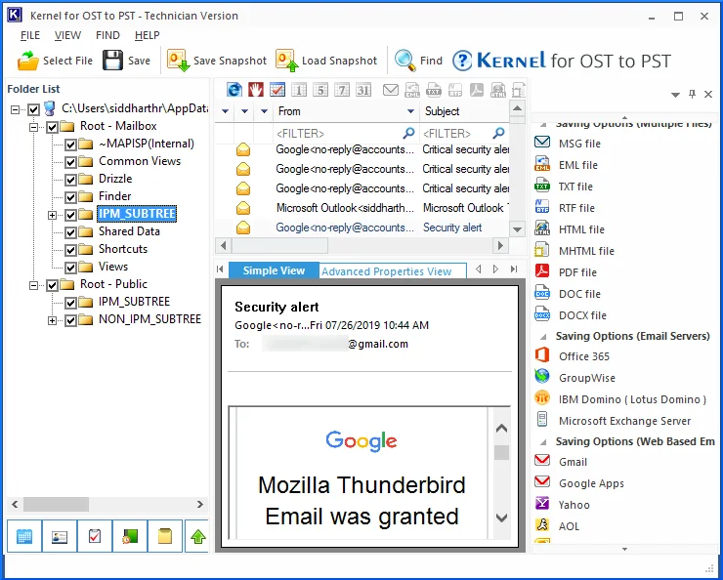This screenshot has height=580, width=723.
Task: Click the email preview vertical scrollbar thumb
Action: [x=501, y=452]
